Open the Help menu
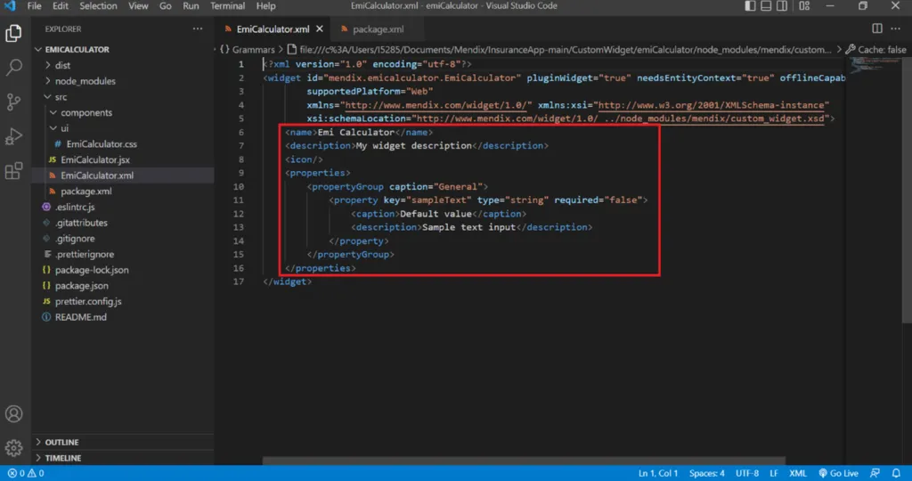The width and height of the screenshot is (912, 481). [265, 6]
